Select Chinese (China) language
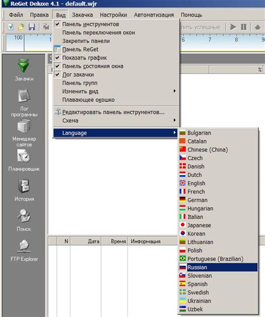Image resolution: width=265 pixels, height=317 pixels. [x=218, y=150]
